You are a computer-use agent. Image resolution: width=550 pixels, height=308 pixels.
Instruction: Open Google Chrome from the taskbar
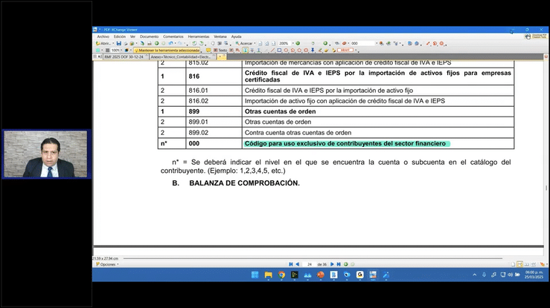(281, 275)
